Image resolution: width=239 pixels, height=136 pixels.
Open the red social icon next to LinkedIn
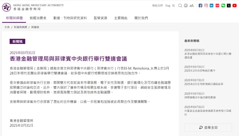(217, 5)
